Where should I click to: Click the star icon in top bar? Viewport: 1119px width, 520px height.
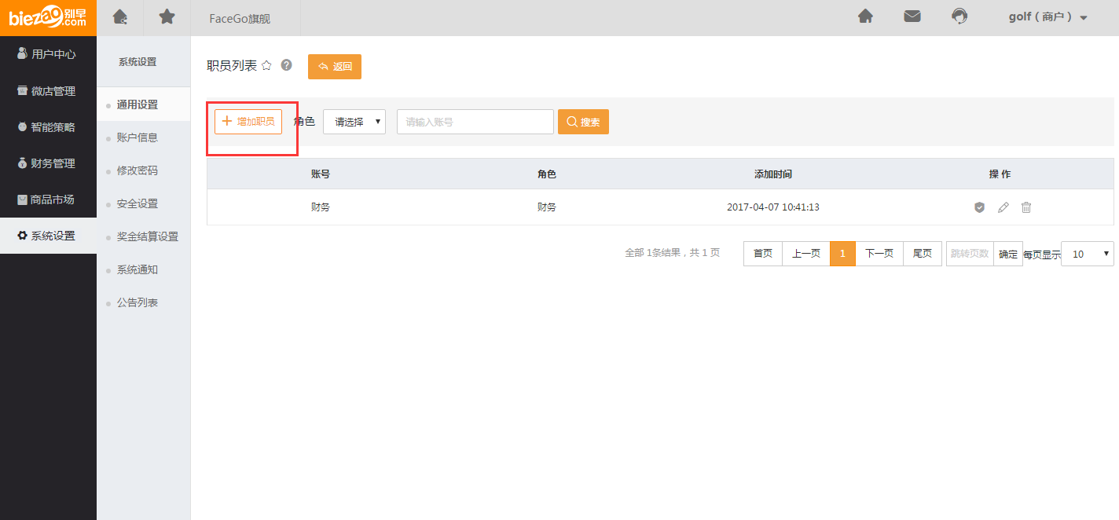pyautogui.click(x=167, y=16)
